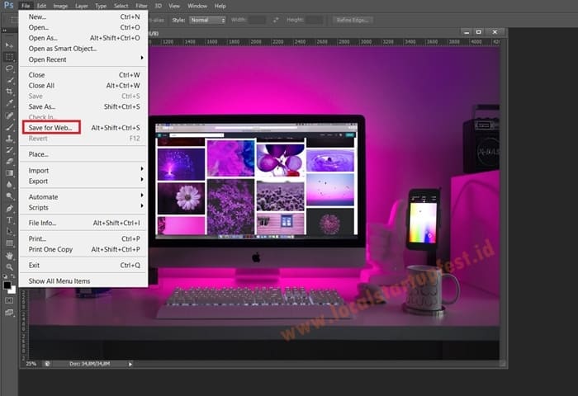Reset default foreground and background colors
578x396 pixels.
pos(5,276)
